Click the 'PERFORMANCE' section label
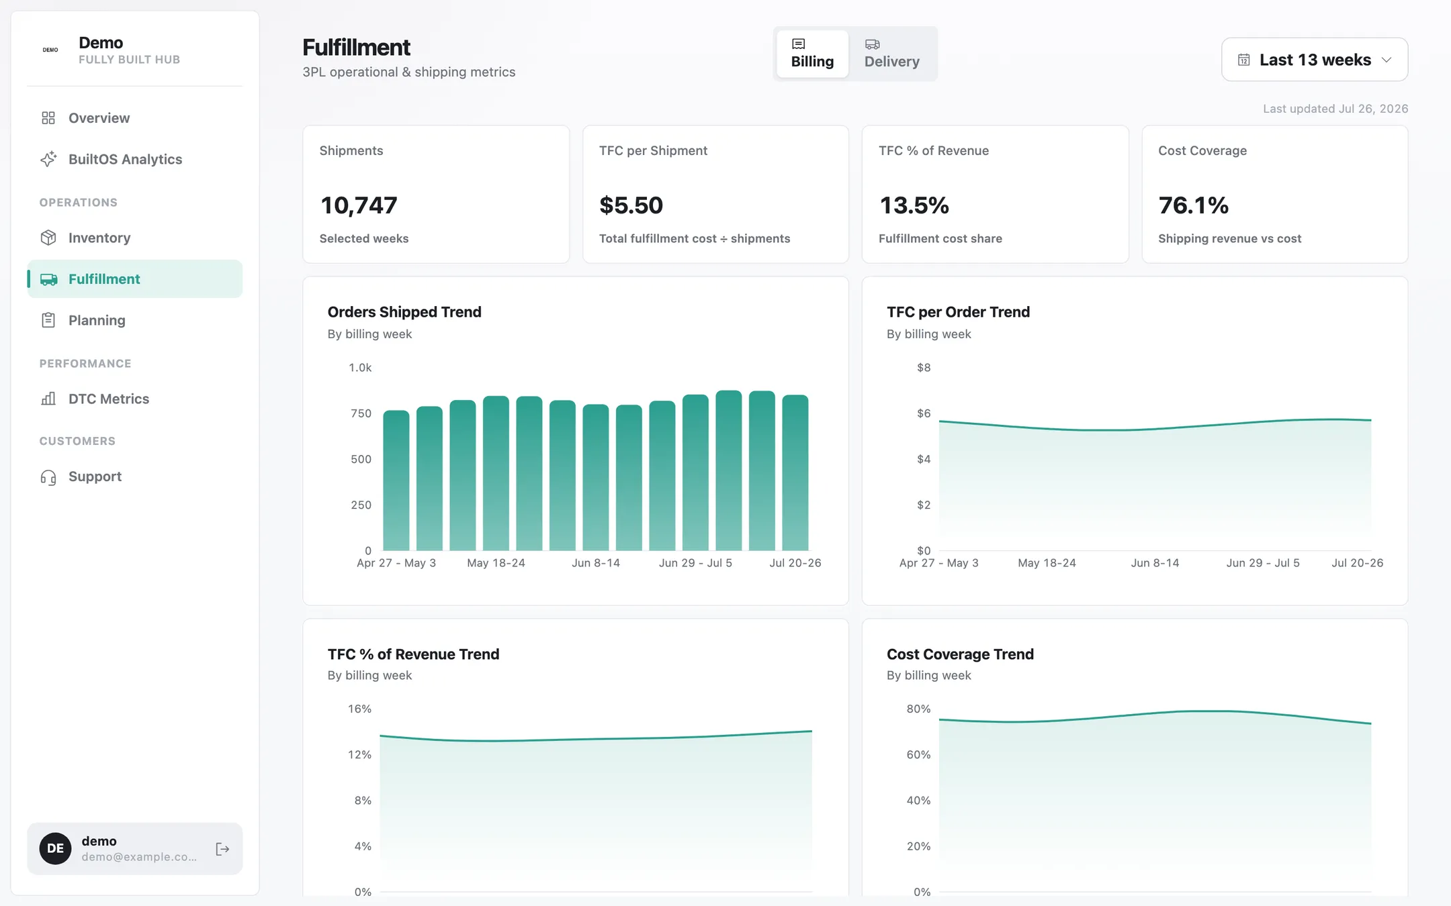1451x906 pixels. click(x=85, y=364)
